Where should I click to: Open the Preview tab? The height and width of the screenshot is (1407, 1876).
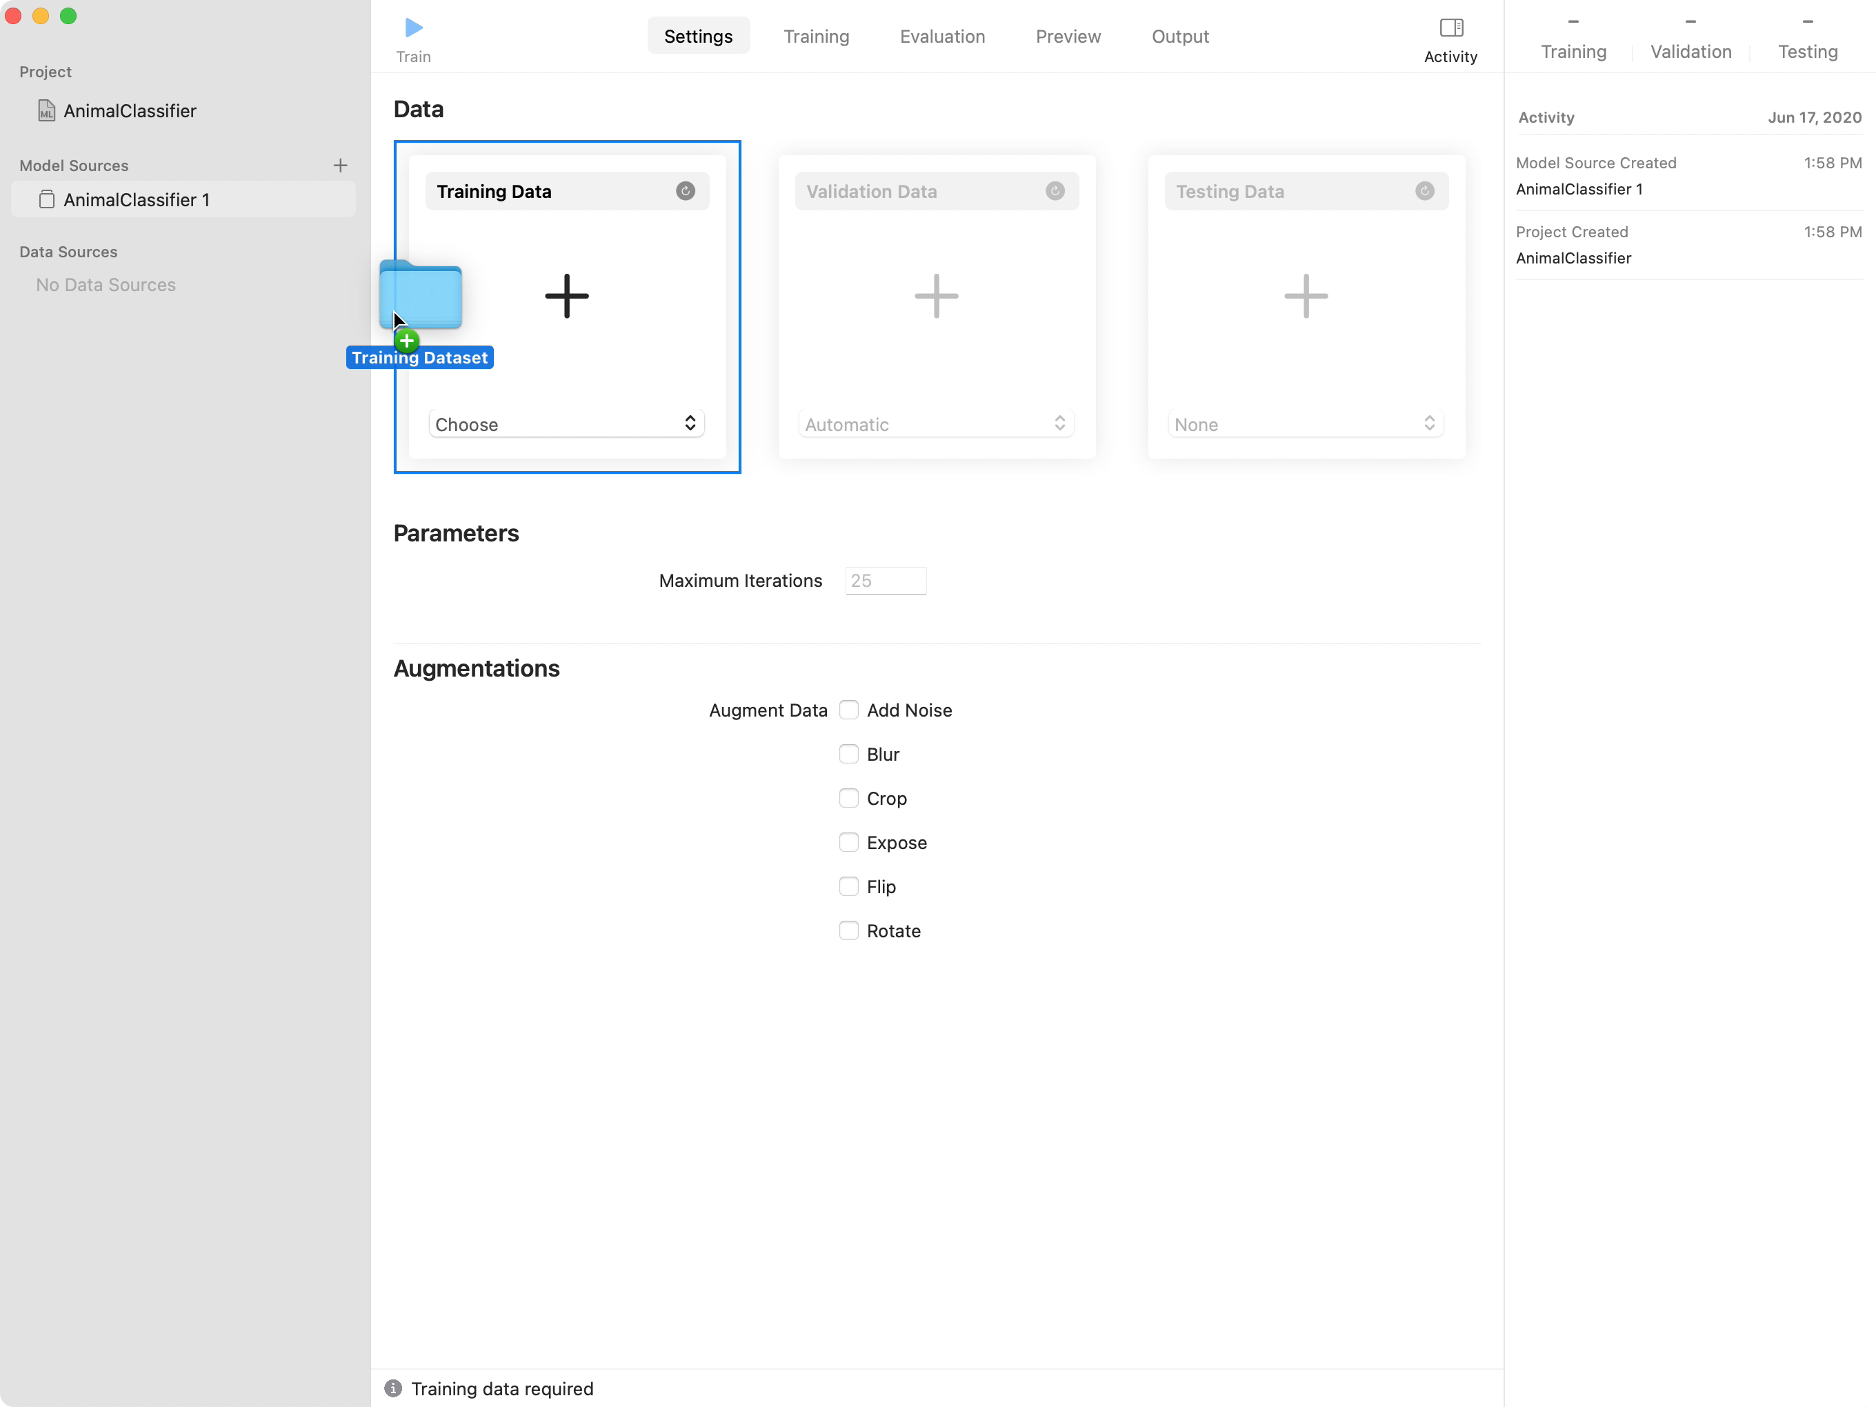coord(1067,36)
